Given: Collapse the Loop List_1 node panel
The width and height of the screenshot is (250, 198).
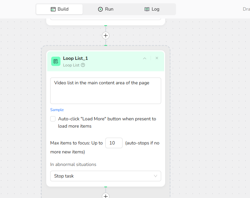Looking at the screenshot, I should click(x=145, y=58).
